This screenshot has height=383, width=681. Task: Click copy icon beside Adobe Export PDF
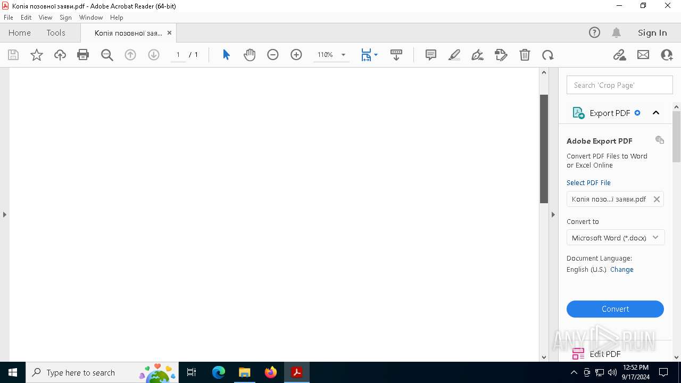point(660,140)
